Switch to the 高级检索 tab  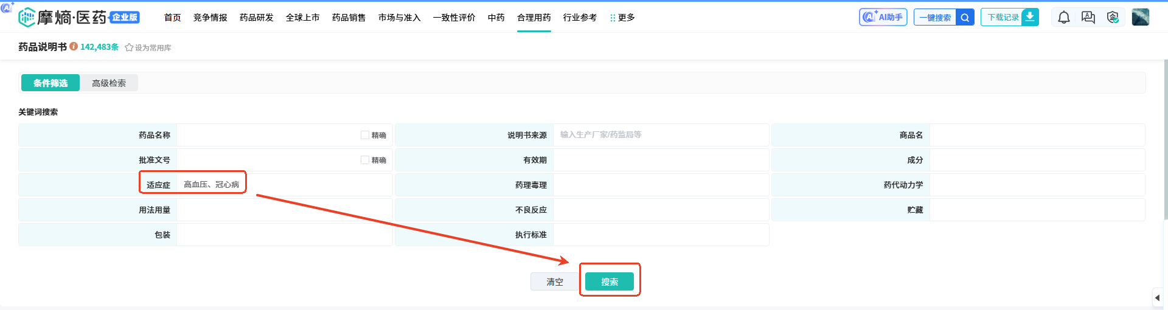coord(109,83)
